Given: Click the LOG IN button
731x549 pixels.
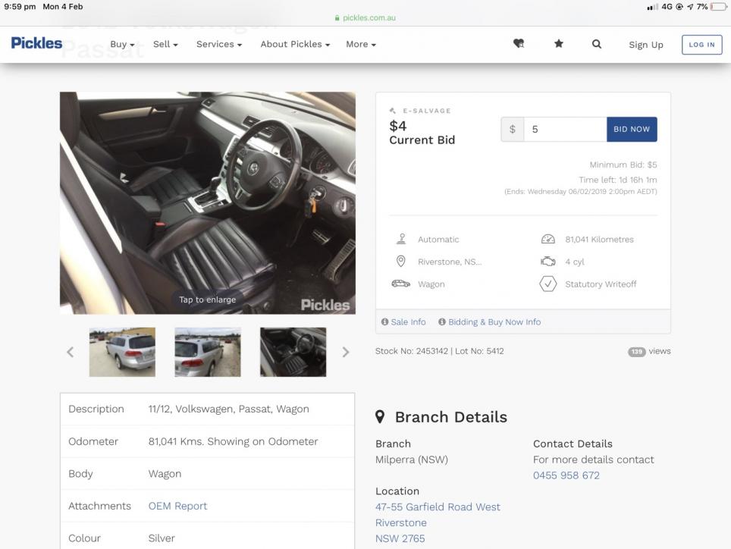Looking at the screenshot, I should click(x=701, y=45).
